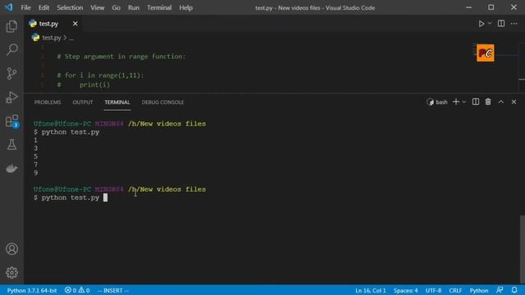
Task: Open the Manage gear icon
Action: 11,273
